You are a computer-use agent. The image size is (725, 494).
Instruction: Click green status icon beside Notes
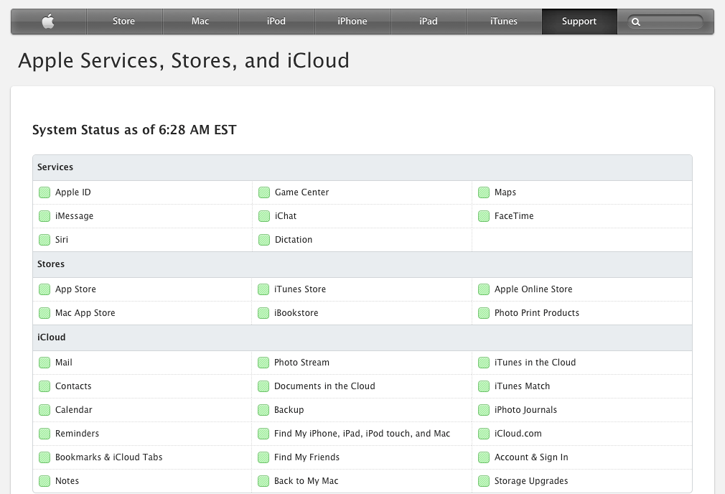click(x=45, y=481)
